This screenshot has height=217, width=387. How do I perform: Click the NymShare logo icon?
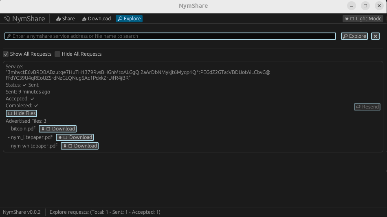tap(7, 19)
